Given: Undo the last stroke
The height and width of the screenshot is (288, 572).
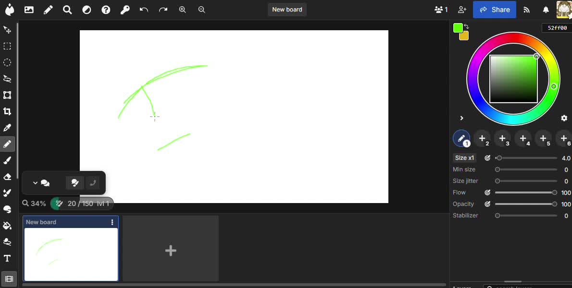Looking at the screenshot, I should point(144,10).
